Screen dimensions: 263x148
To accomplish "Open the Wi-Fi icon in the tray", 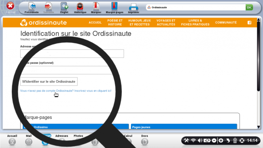I will [x=193, y=140].
